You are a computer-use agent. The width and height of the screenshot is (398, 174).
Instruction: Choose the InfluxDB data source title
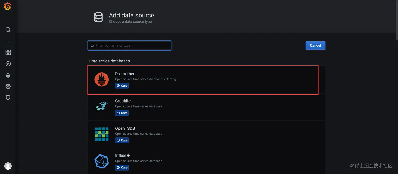pos(123,156)
